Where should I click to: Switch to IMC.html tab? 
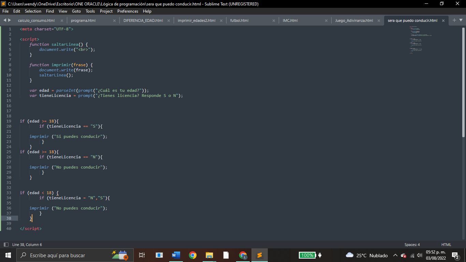(x=290, y=20)
